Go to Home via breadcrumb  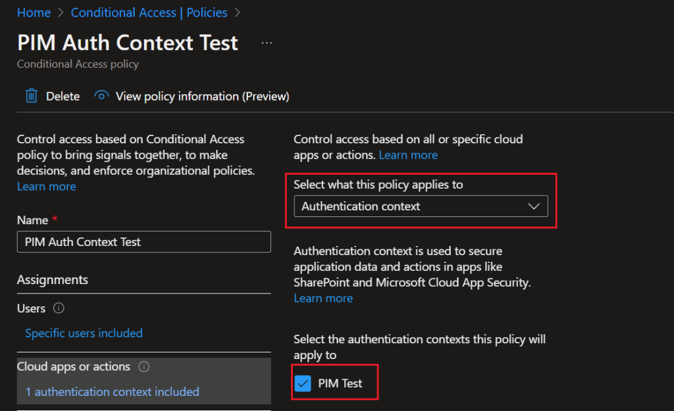(34, 12)
